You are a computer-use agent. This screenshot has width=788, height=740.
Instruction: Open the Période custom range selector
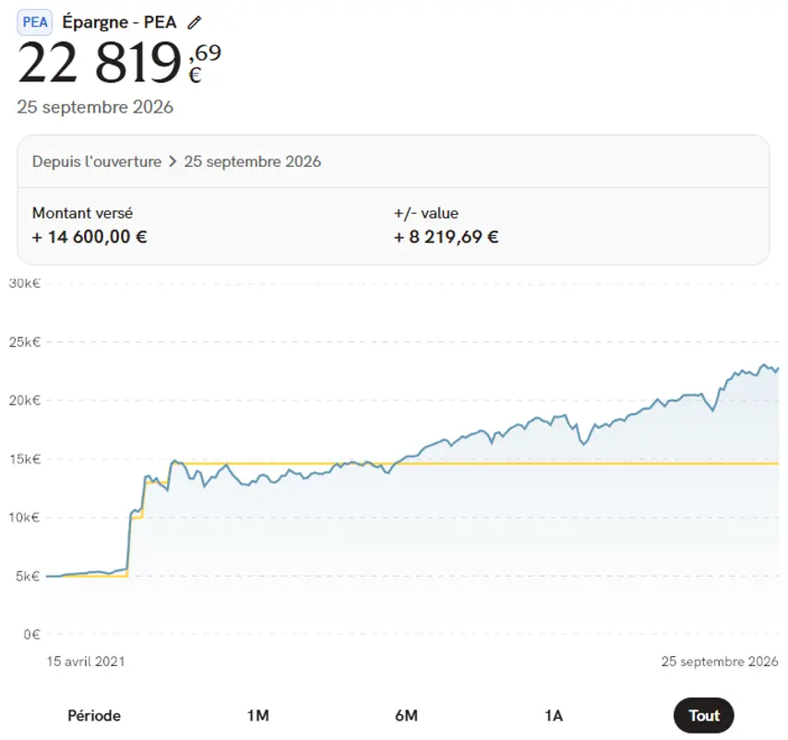tap(94, 715)
